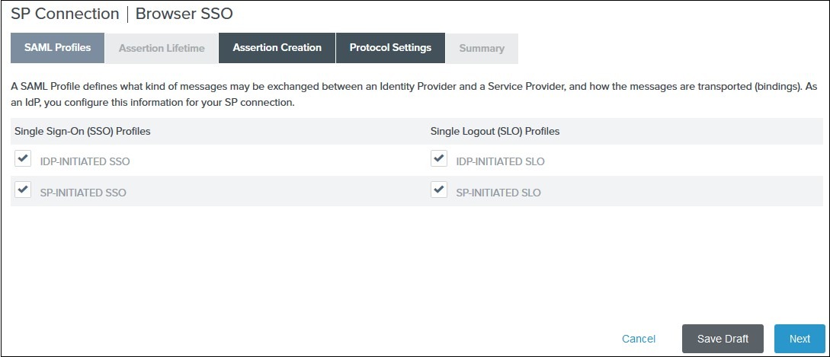This screenshot has height=357, width=830.
Task: Select the Summary tab
Action: point(481,48)
